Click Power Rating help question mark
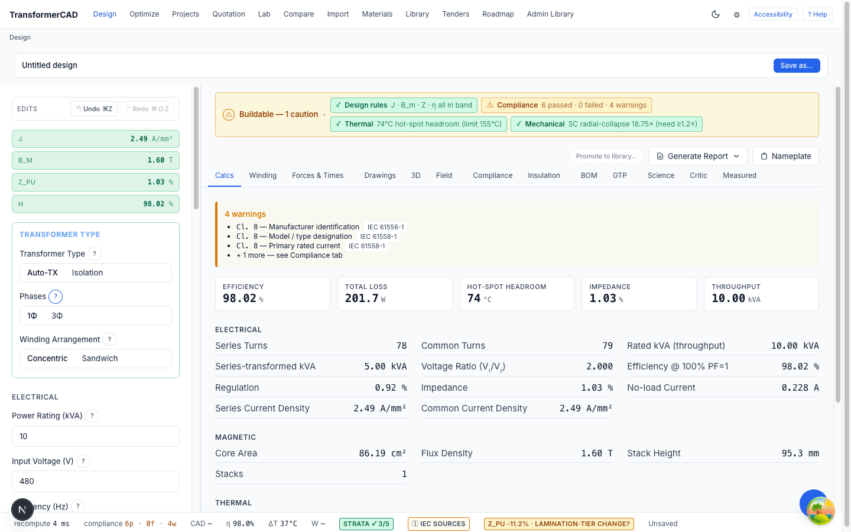The width and height of the screenshot is (851, 532). tap(92, 416)
